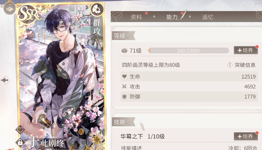Open the 追忆 tab

(208, 17)
